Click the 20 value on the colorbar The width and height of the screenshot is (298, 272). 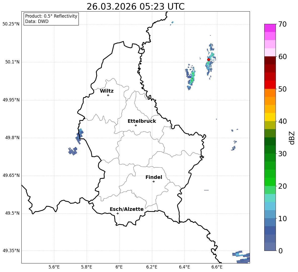(282, 186)
